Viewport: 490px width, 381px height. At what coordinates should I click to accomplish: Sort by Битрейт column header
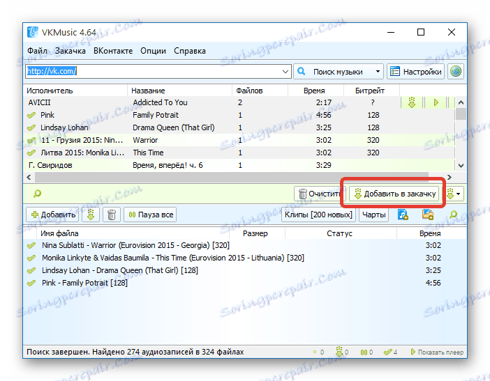[x=371, y=91]
